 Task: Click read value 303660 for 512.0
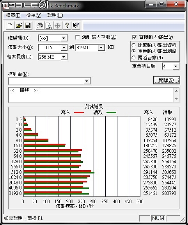click(169, 172)
